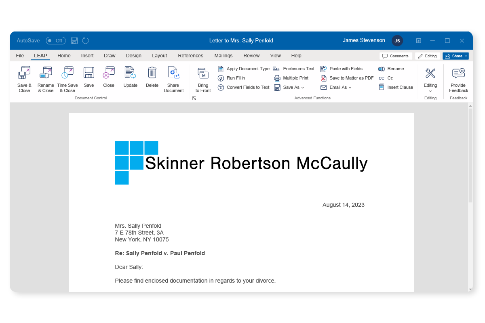Click the JS user avatar
Viewport: 485px width, 323px height.
397,40
